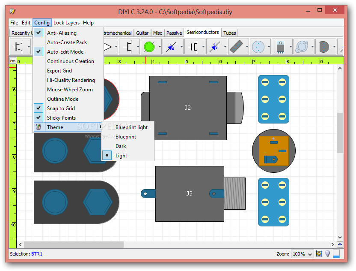Turn on Outline Mode

[68, 99]
